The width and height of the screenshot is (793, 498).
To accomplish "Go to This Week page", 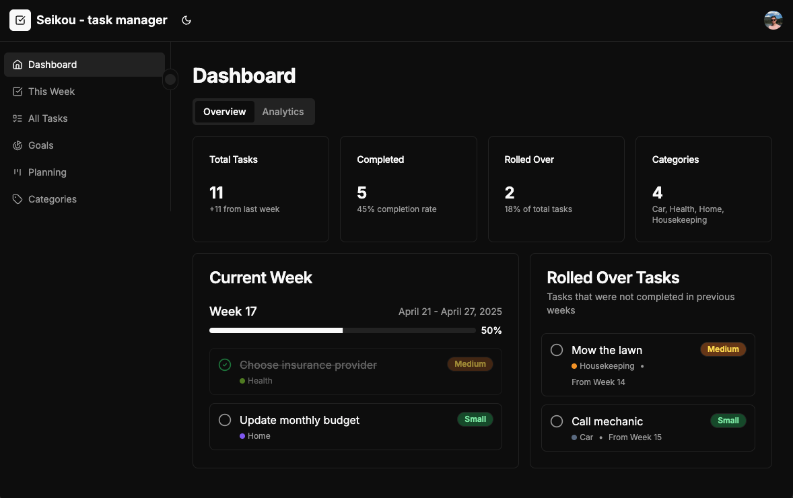I will pos(84,92).
